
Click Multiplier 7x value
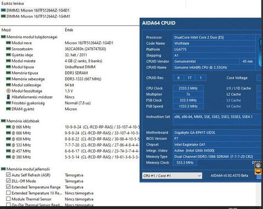tap(188, 94)
